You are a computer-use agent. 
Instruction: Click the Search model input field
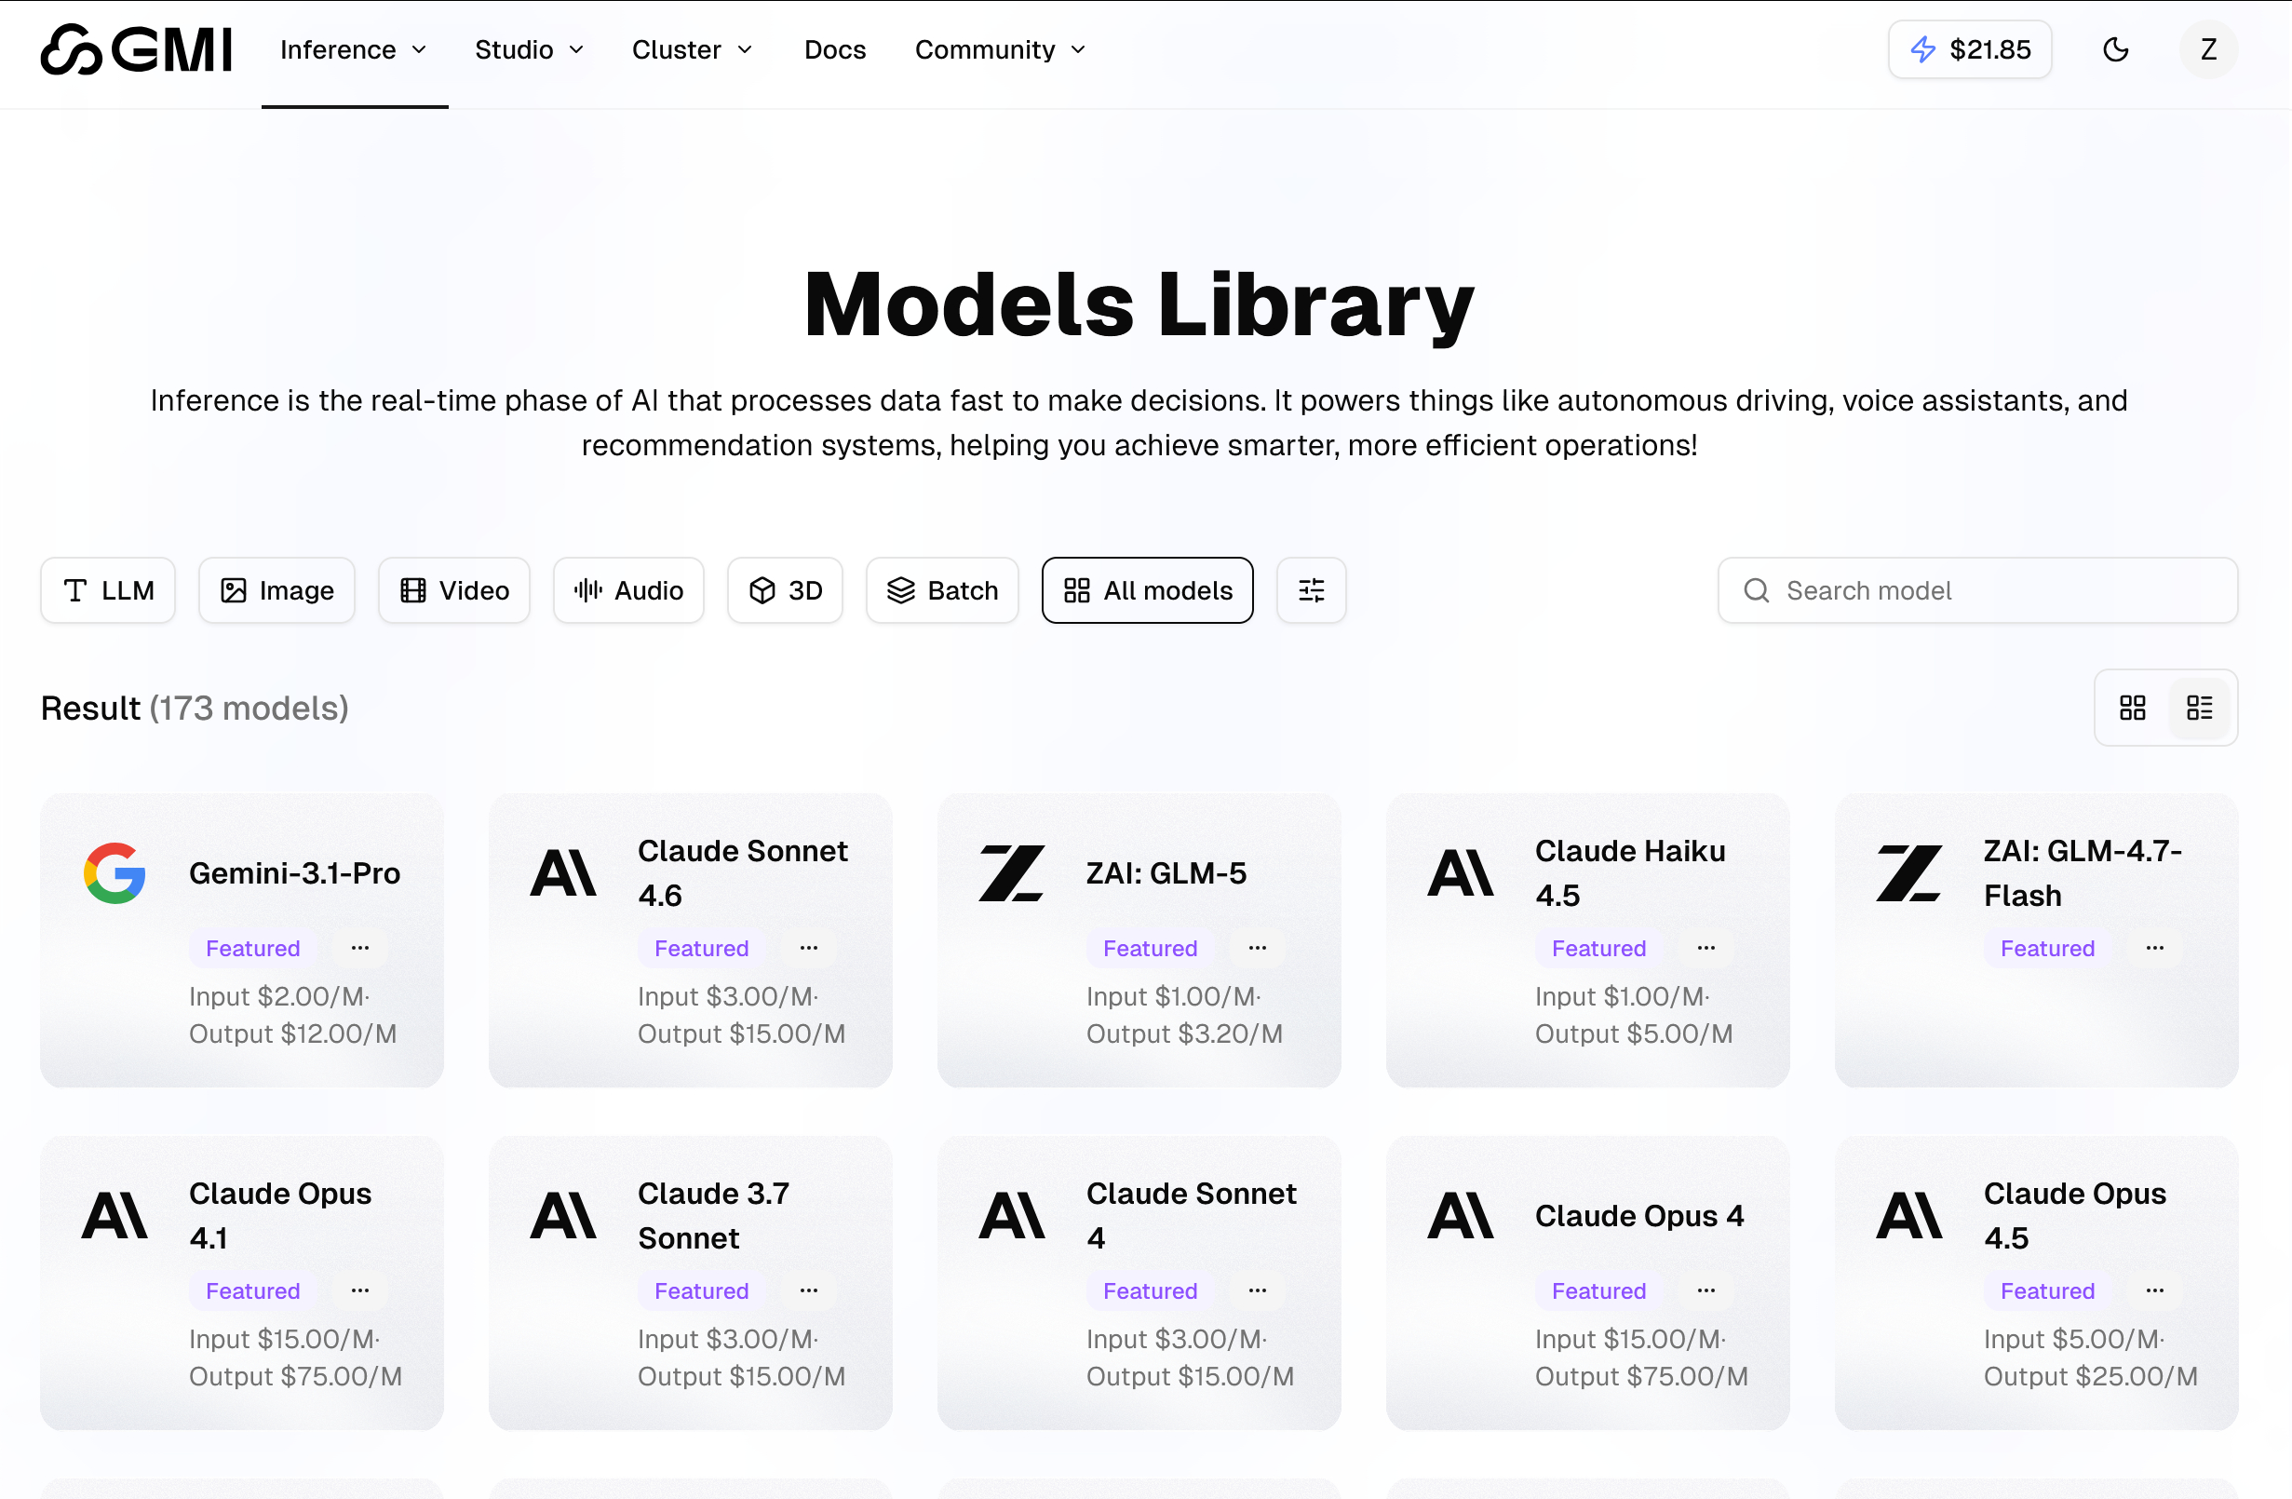tap(1976, 589)
